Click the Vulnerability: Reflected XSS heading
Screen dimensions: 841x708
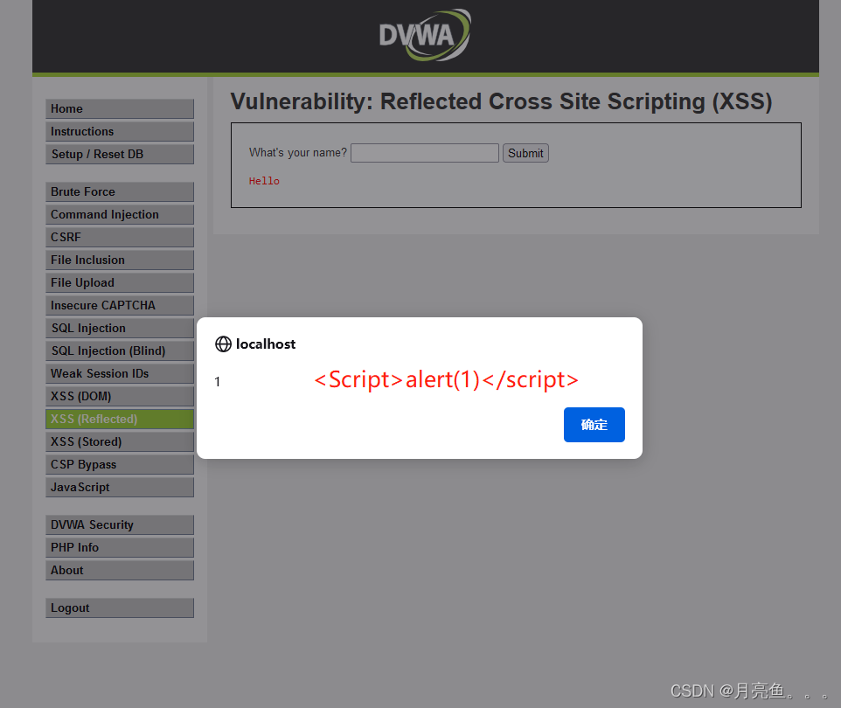tap(501, 101)
